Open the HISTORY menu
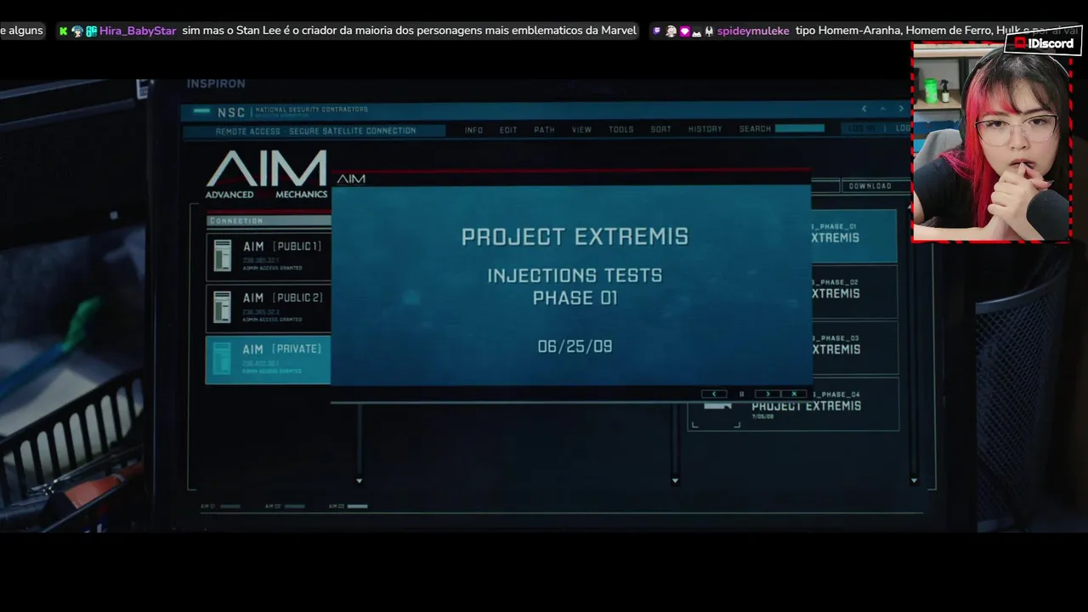The image size is (1088, 612). (x=705, y=130)
